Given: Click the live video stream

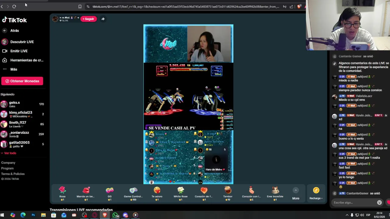Looking at the screenshot, I should [188, 104].
